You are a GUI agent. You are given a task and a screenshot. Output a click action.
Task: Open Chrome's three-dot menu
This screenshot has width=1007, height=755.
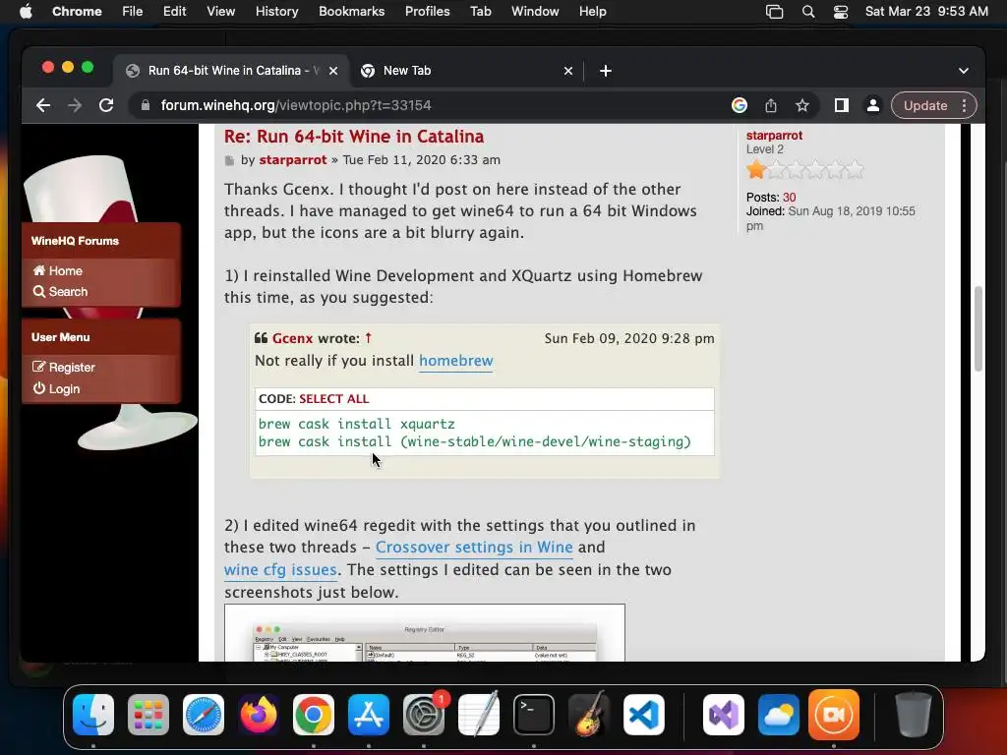[965, 105]
